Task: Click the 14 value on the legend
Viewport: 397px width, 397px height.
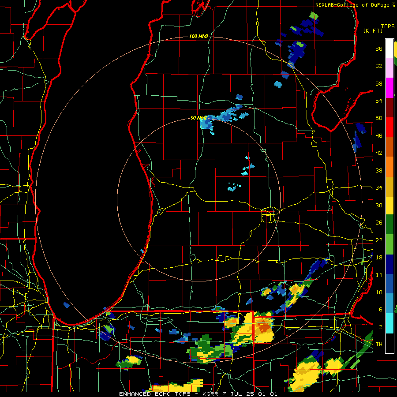Action: coord(379,275)
